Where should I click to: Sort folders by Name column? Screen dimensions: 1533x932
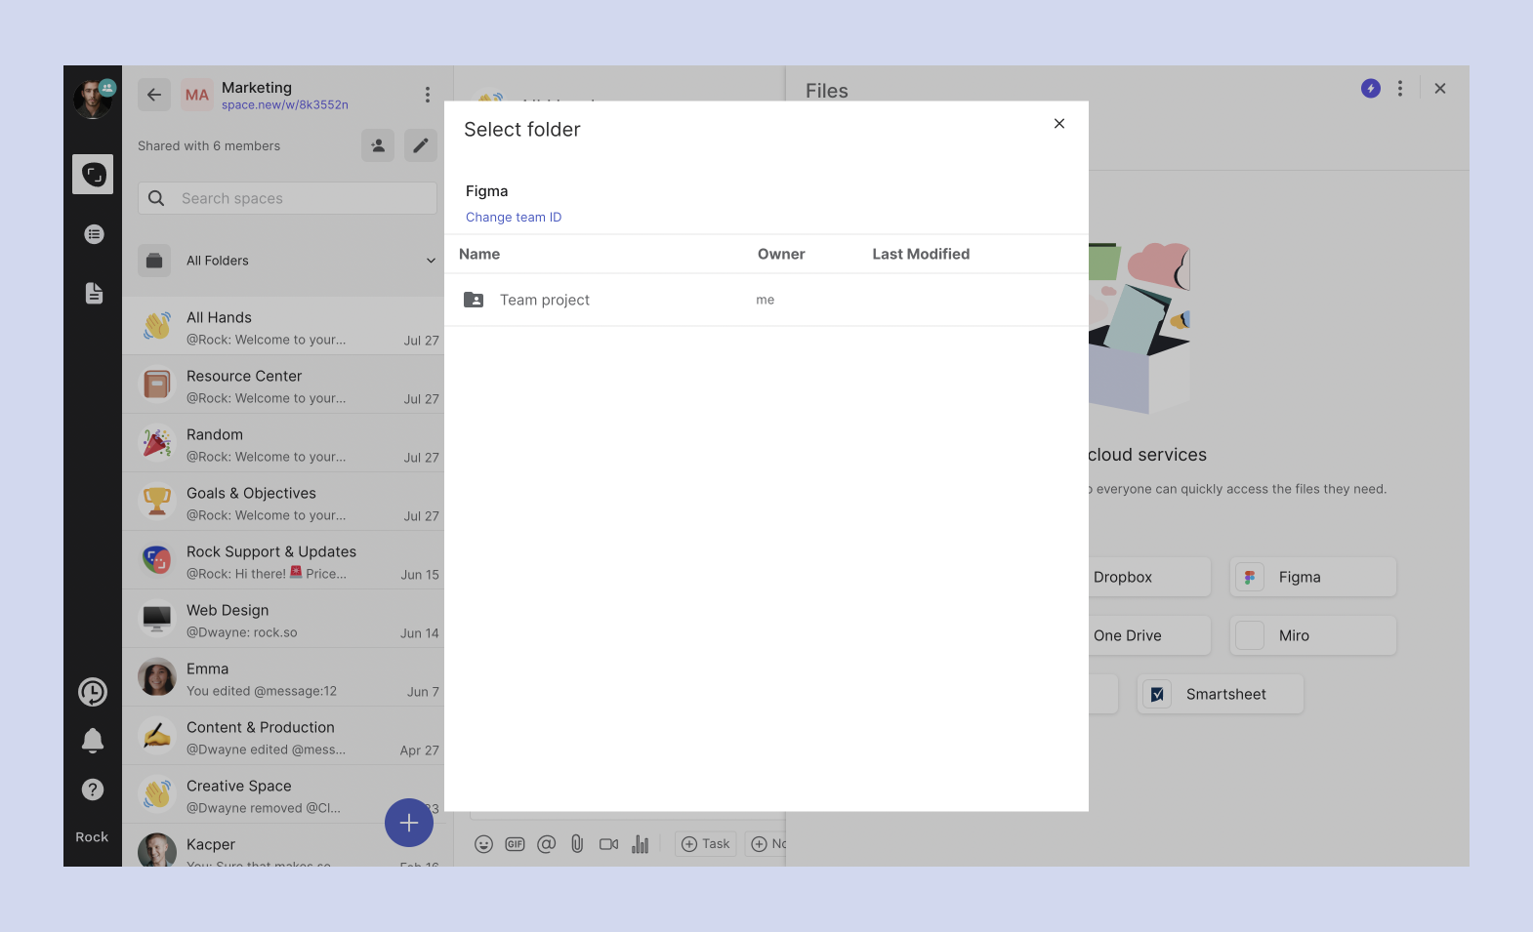click(x=479, y=254)
